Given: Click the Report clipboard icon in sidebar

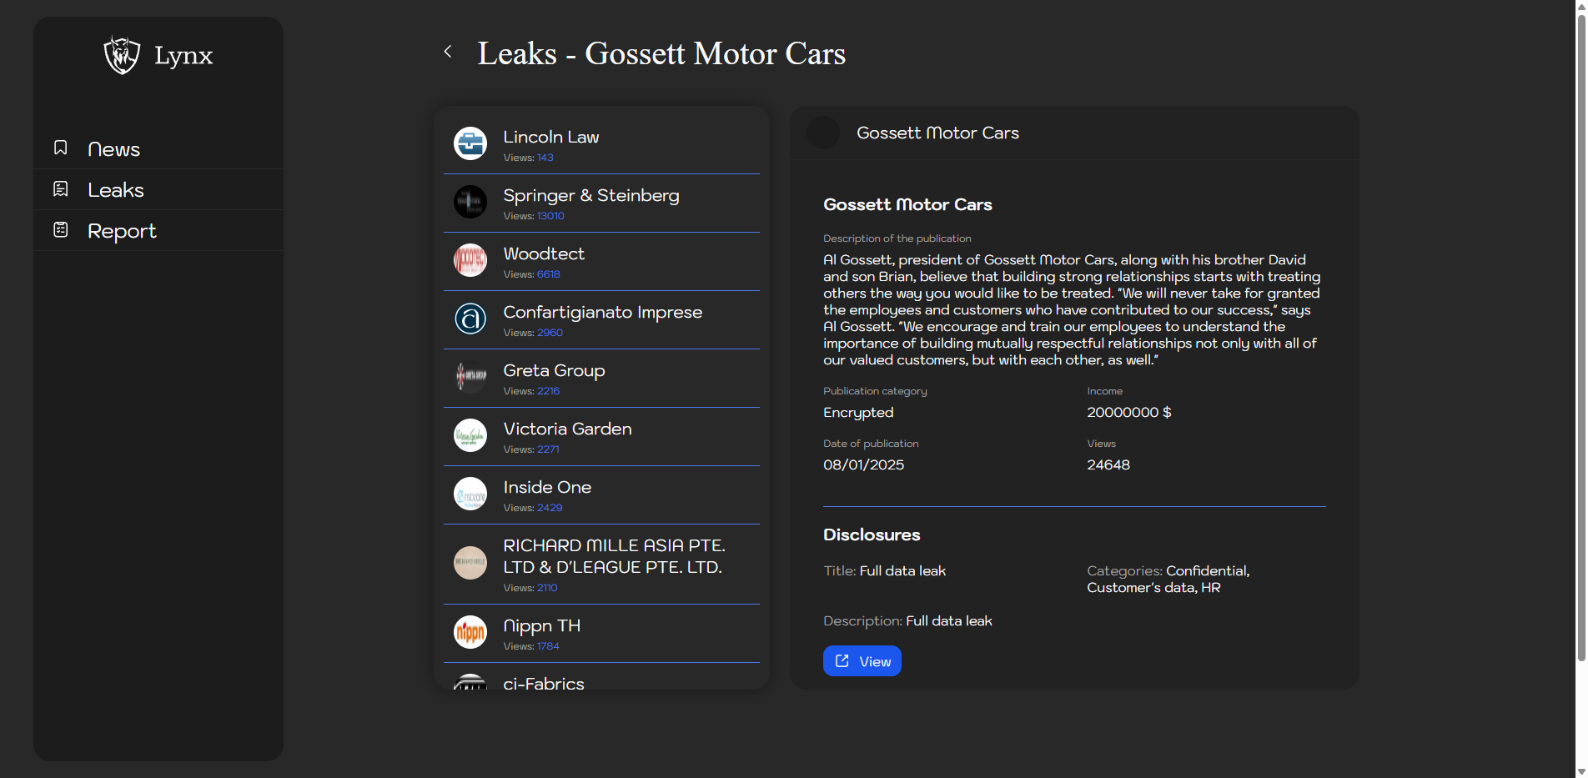Looking at the screenshot, I should (x=61, y=230).
